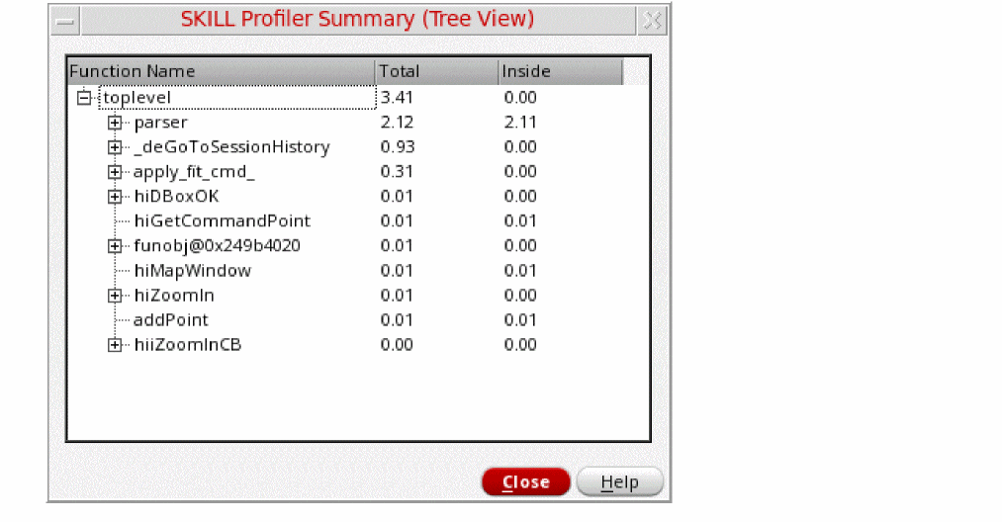Viewport: 1002px width, 522px height.
Task: Sort by Inside column header
Action: (x=561, y=71)
